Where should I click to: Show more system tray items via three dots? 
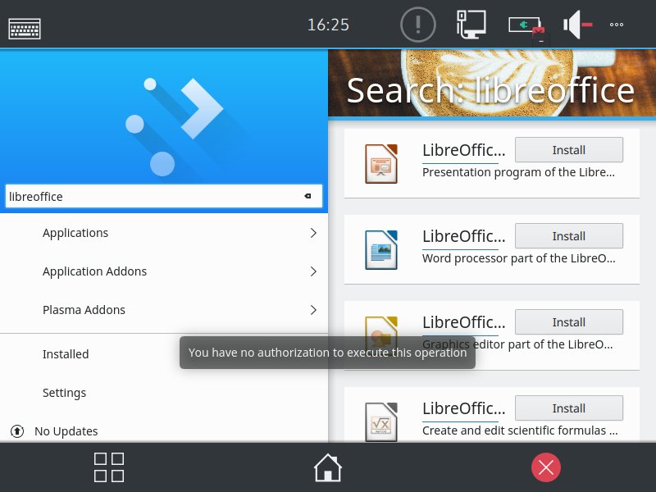point(617,25)
